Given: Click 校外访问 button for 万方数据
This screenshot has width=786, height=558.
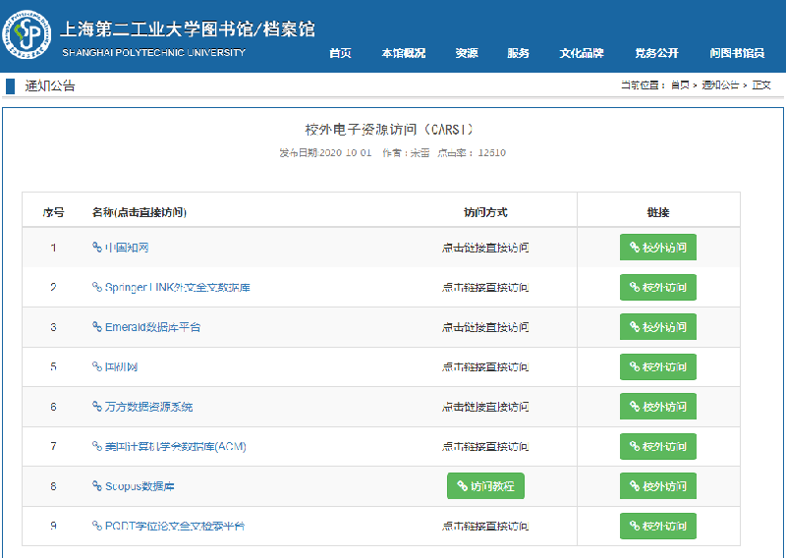Looking at the screenshot, I should pos(657,407).
